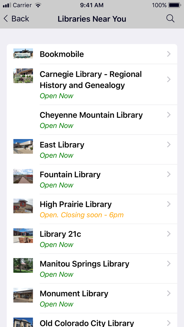
Task: Select the High Prairie Library image
Action: [23, 206]
